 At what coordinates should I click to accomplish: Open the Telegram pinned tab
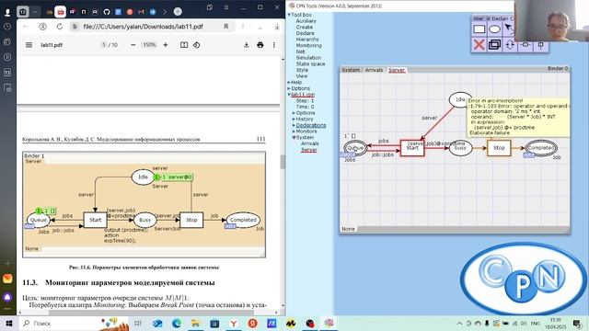click(153, 12)
